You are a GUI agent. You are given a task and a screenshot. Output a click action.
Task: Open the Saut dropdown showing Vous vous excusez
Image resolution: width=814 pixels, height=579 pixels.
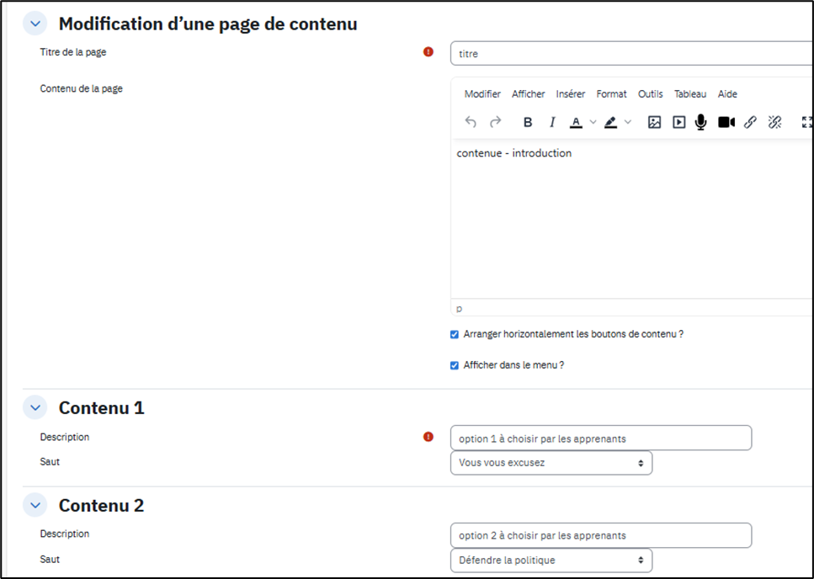pos(551,463)
